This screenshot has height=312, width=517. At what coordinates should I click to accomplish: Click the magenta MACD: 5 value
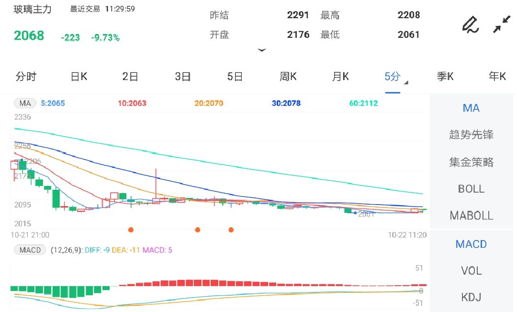point(157,250)
